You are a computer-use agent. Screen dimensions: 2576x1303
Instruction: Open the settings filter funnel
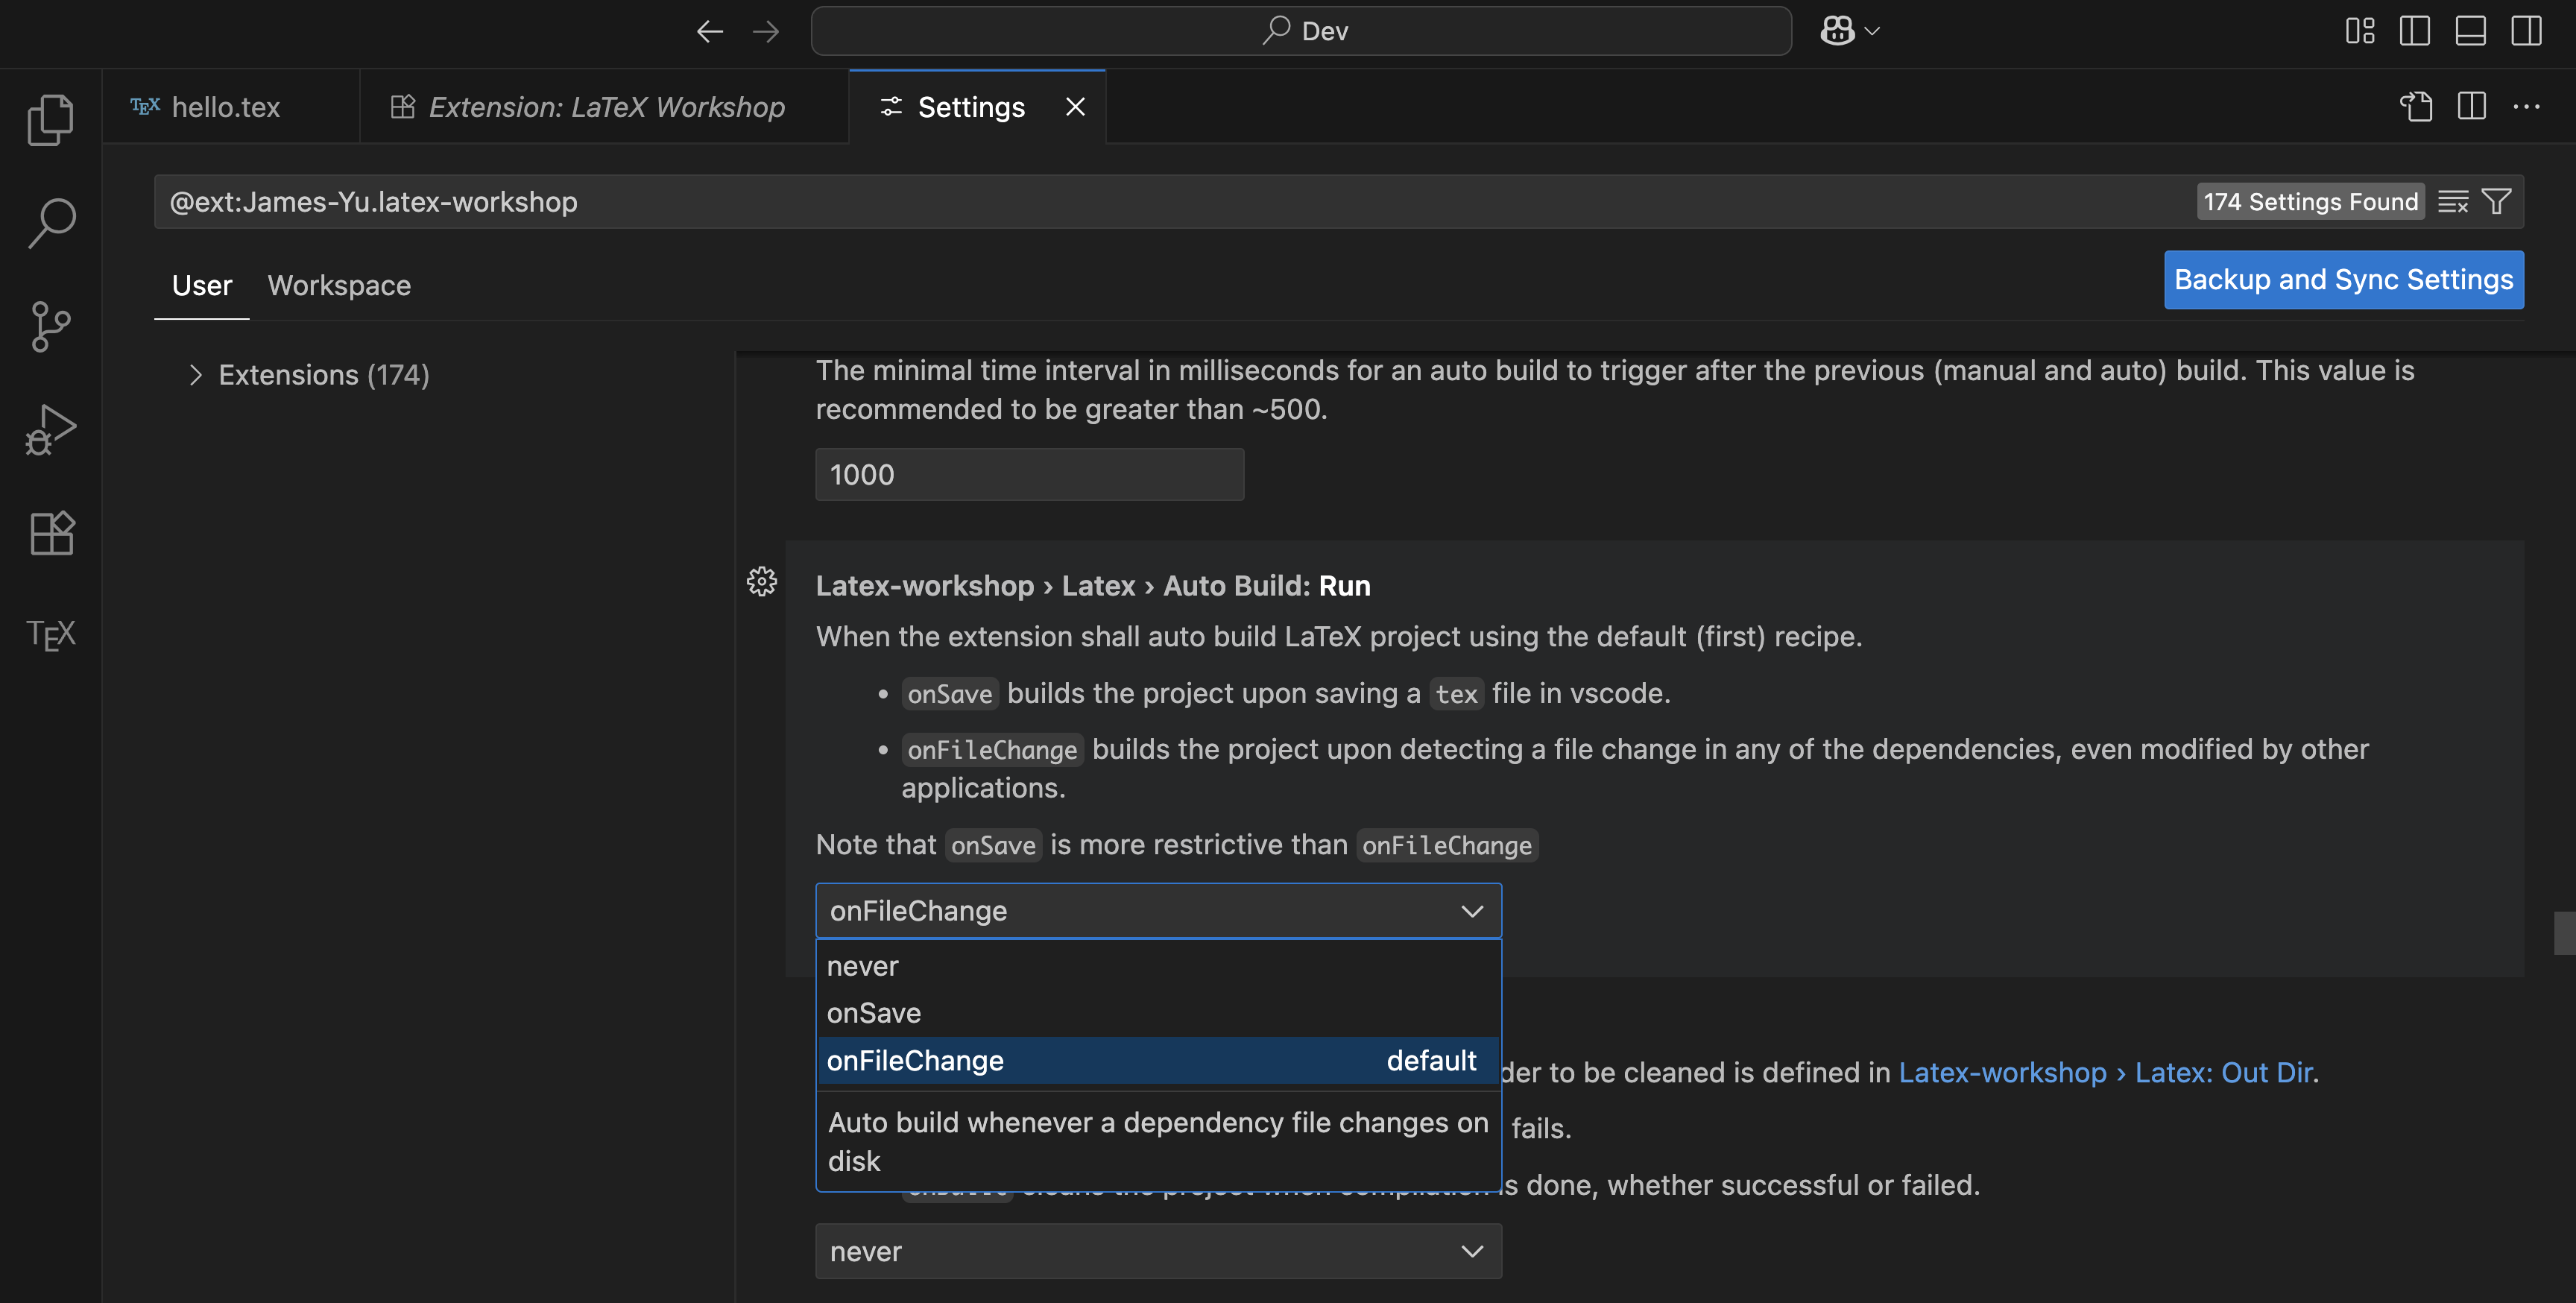[2497, 202]
